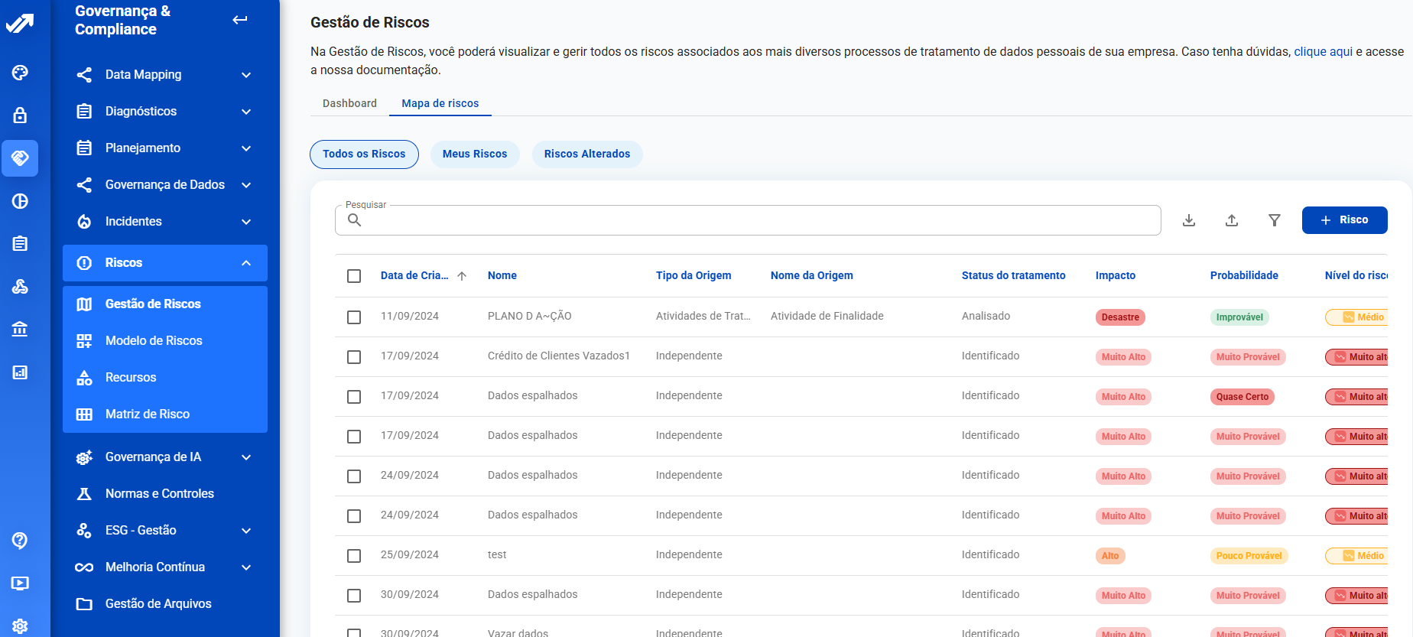This screenshot has width=1413, height=637.
Task: Click the bank building icon in rail
Action: pos(20,330)
